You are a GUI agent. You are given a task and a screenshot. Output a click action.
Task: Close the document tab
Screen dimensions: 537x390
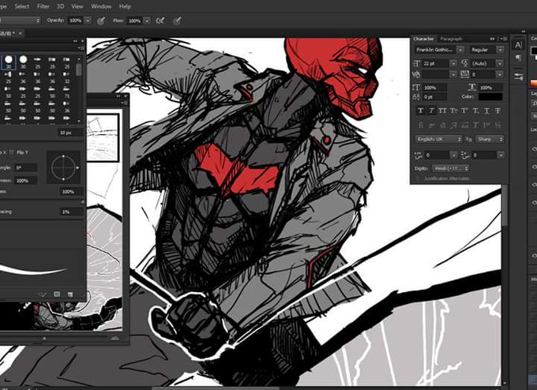(21, 33)
